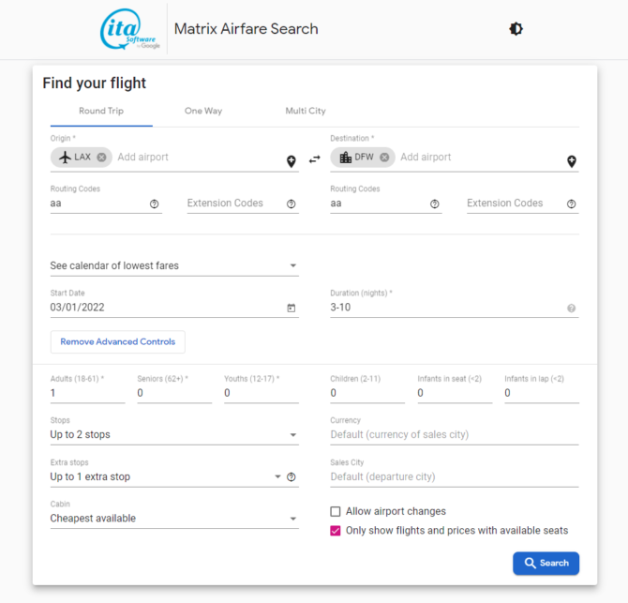Open help for origin routing codes
This screenshot has width=628, height=603.
(x=155, y=204)
